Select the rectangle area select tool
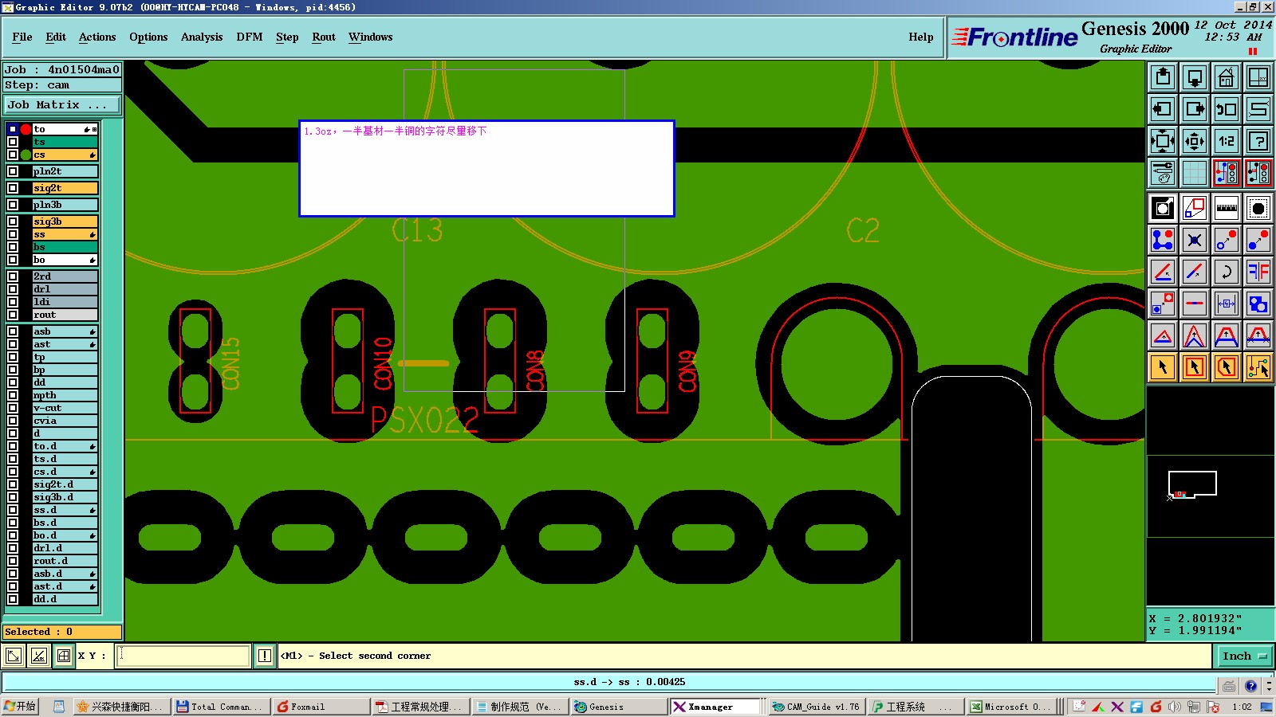The image size is (1276, 717). click(x=1195, y=367)
